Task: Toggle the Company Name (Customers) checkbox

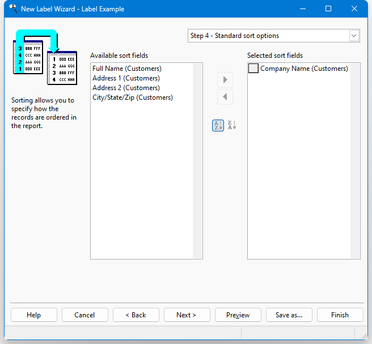Action: tap(253, 68)
